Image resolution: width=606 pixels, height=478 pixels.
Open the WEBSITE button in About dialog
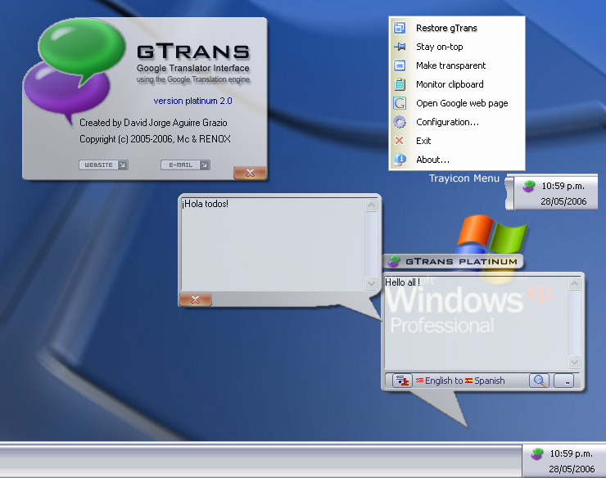tap(103, 165)
